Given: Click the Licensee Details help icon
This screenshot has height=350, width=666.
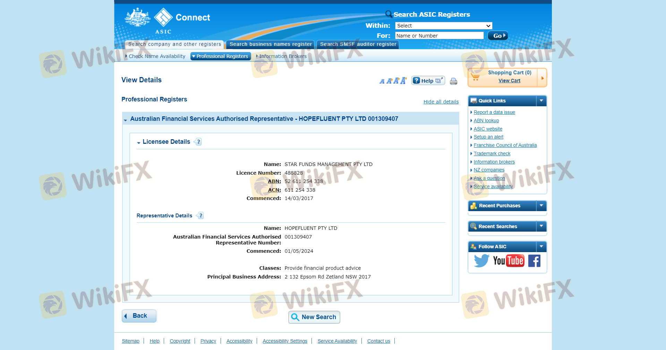Looking at the screenshot, I should (198, 142).
